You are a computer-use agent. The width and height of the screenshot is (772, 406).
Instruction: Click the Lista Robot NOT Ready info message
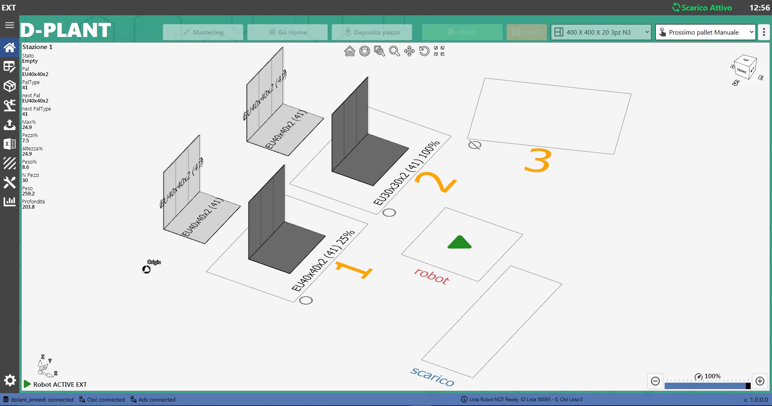tap(522, 400)
